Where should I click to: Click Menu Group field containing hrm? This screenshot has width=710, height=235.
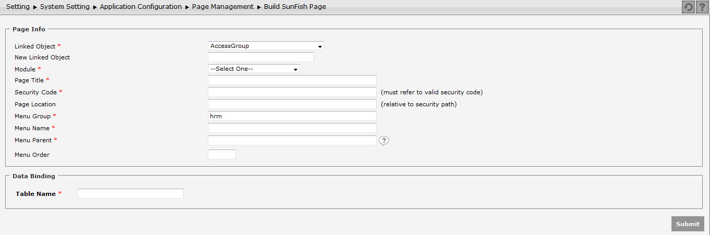[292, 116]
